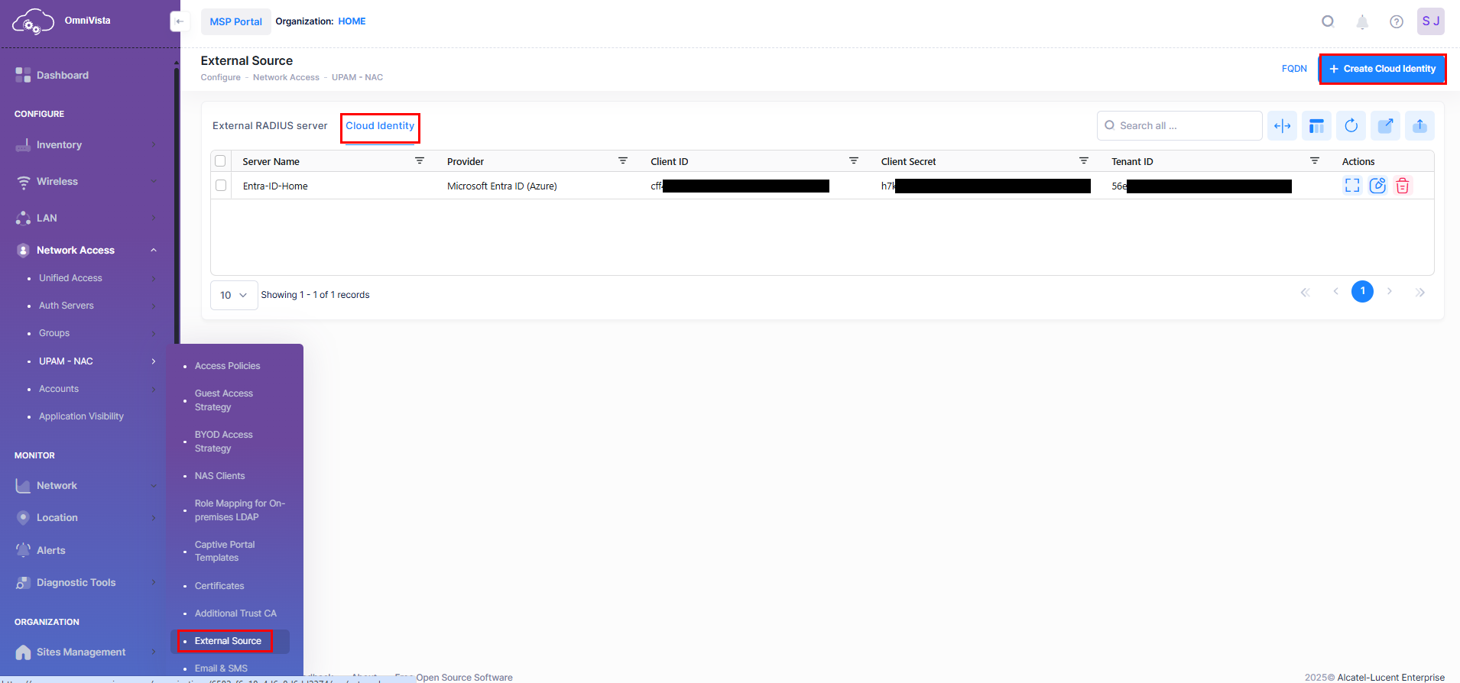1460x683 pixels.
Task: Select NAS Clients from the UPAM submenu
Action: point(219,476)
